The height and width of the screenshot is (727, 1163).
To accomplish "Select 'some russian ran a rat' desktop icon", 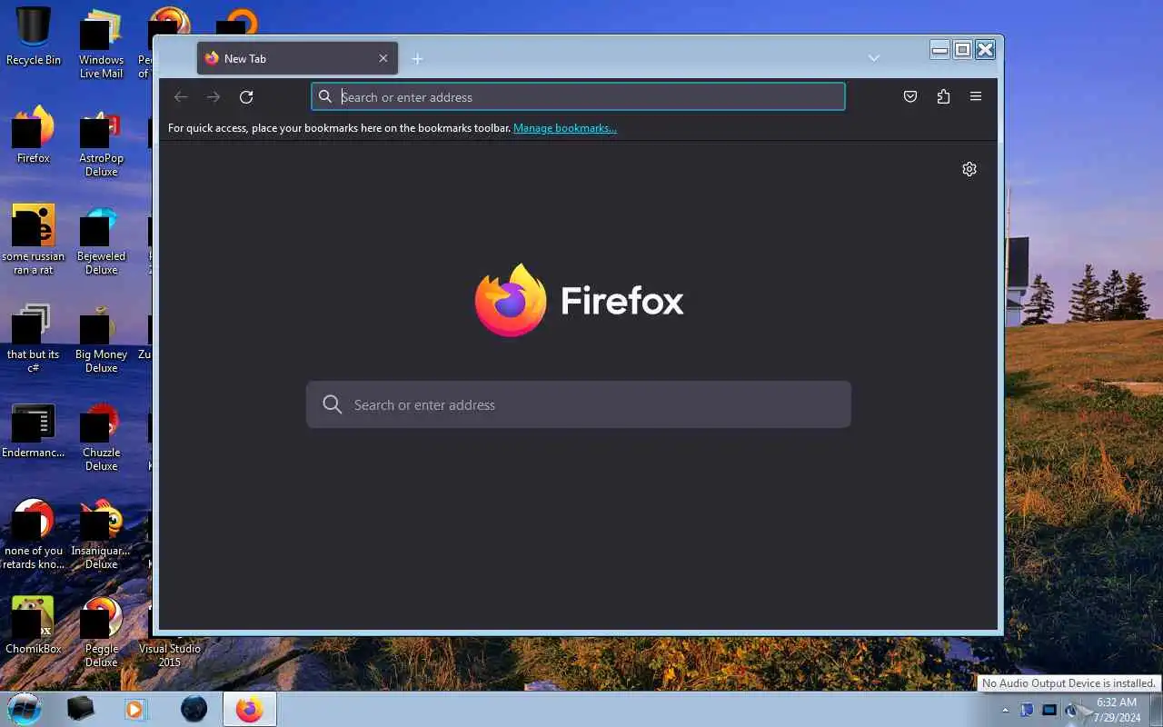I will coord(34,240).
